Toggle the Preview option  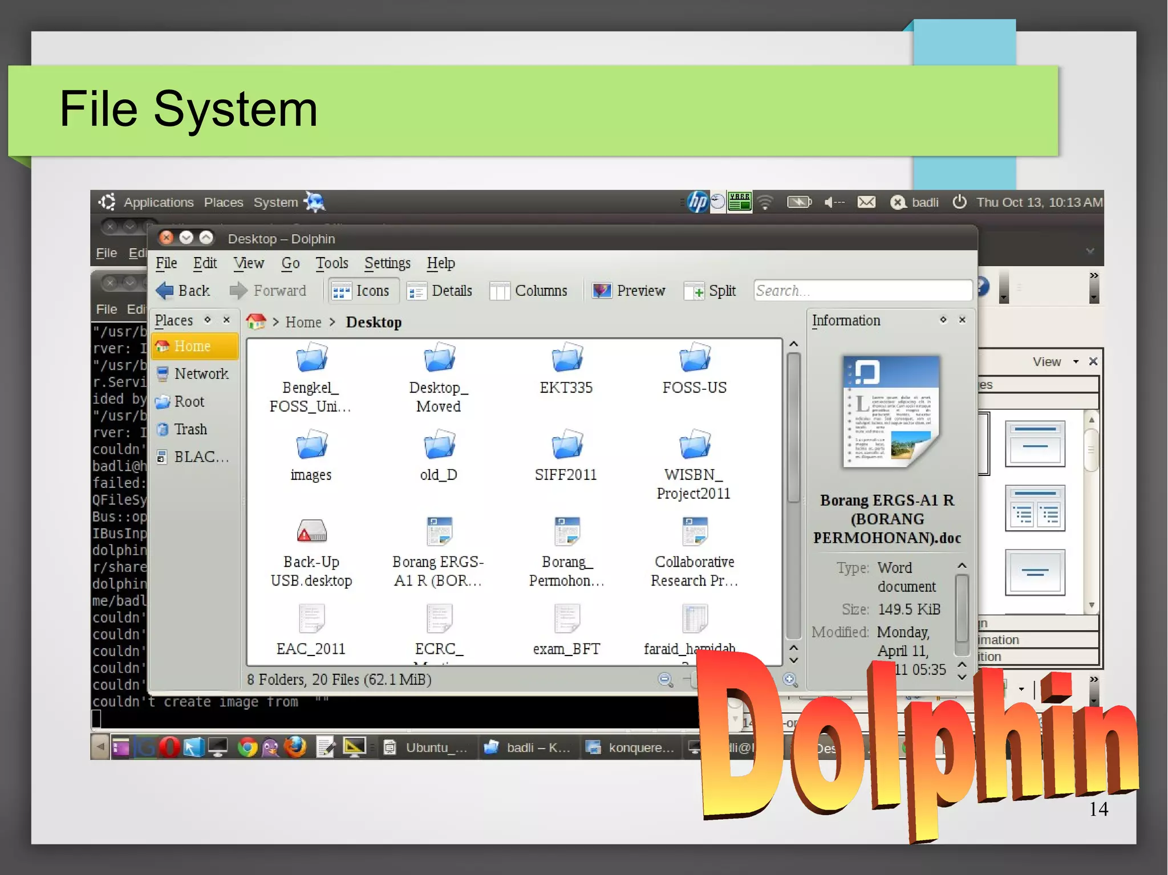point(628,291)
